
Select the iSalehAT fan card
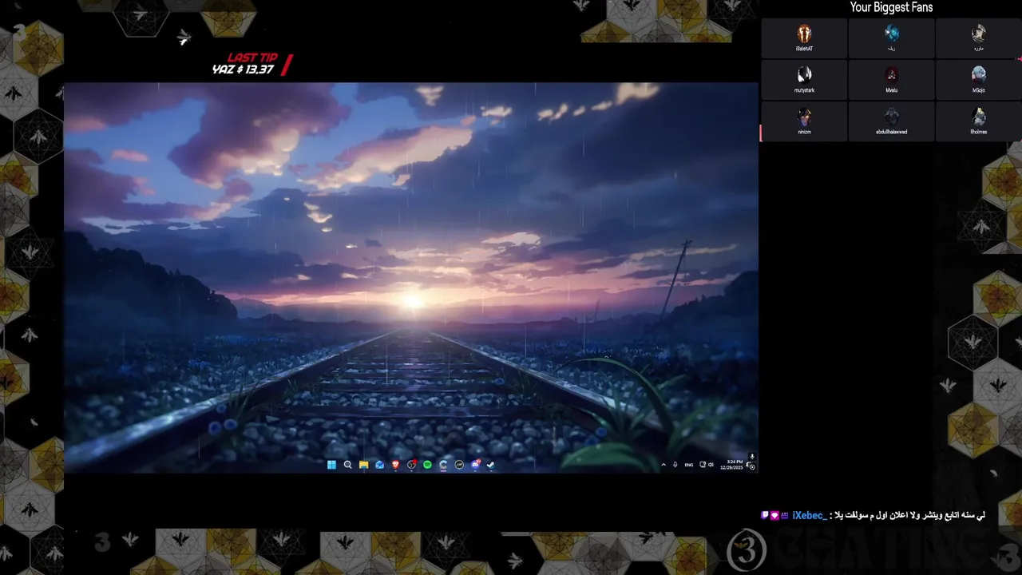pos(804,38)
